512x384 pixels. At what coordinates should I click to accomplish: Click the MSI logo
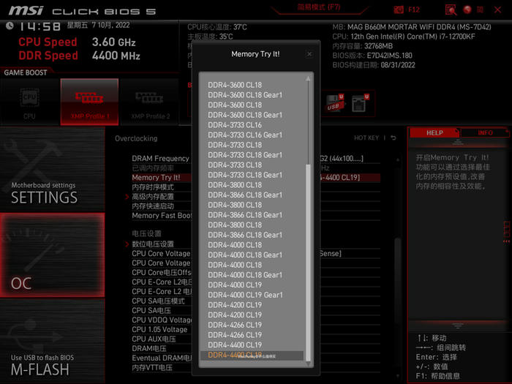pyautogui.click(x=26, y=10)
